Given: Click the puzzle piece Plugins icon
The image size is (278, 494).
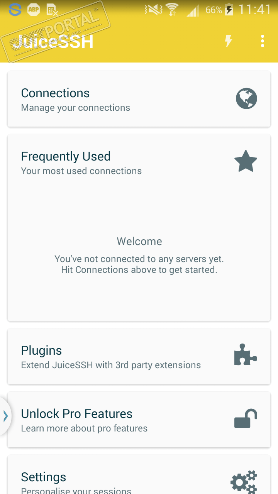Looking at the screenshot, I should [246, 355].
